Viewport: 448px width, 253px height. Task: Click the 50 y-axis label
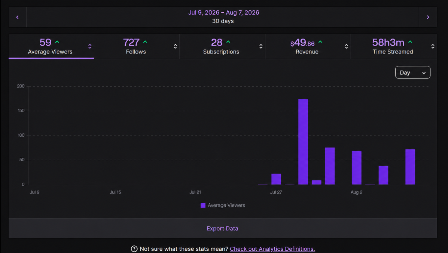coord(22,160)
